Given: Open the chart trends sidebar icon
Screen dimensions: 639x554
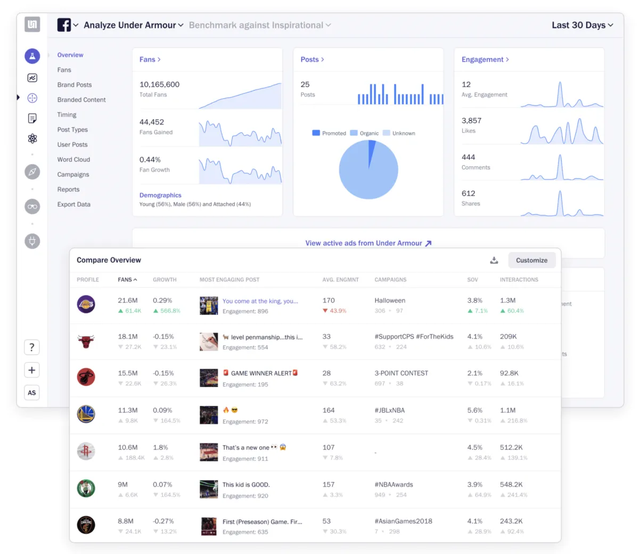Looking at the screenshot, I should [x=32, y=78].
